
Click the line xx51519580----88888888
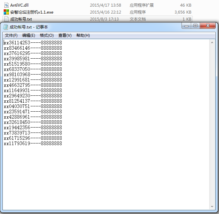(33, 64)
